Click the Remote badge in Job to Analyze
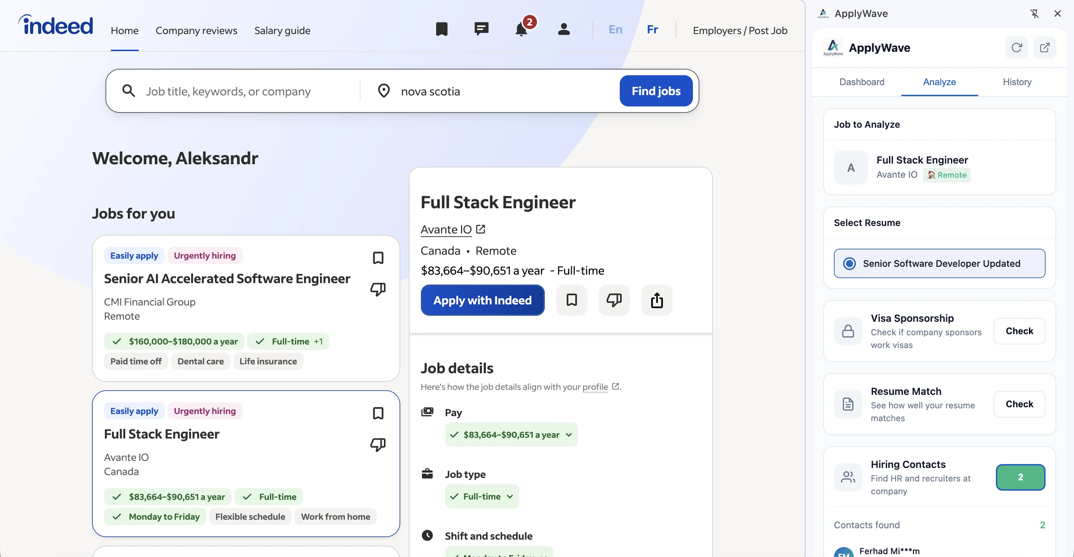 [x=947, y=175]
